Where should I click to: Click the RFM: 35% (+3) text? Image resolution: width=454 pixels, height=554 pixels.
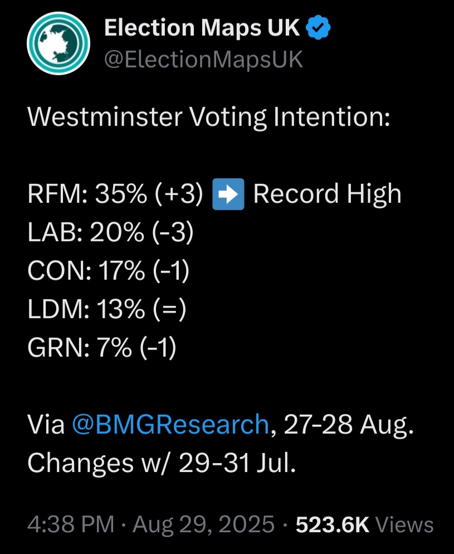tap(115, 194)
